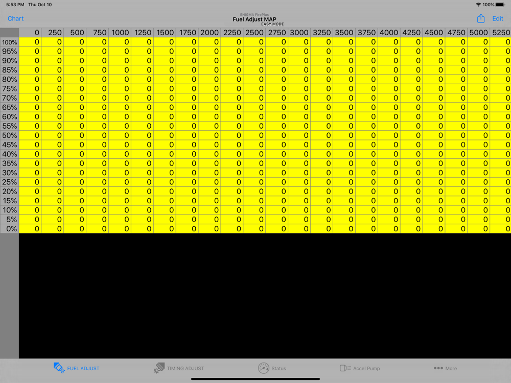Open the Fuel Adjust injector icon tab
This screenshot has height=383, width=511.
point(59,368)
